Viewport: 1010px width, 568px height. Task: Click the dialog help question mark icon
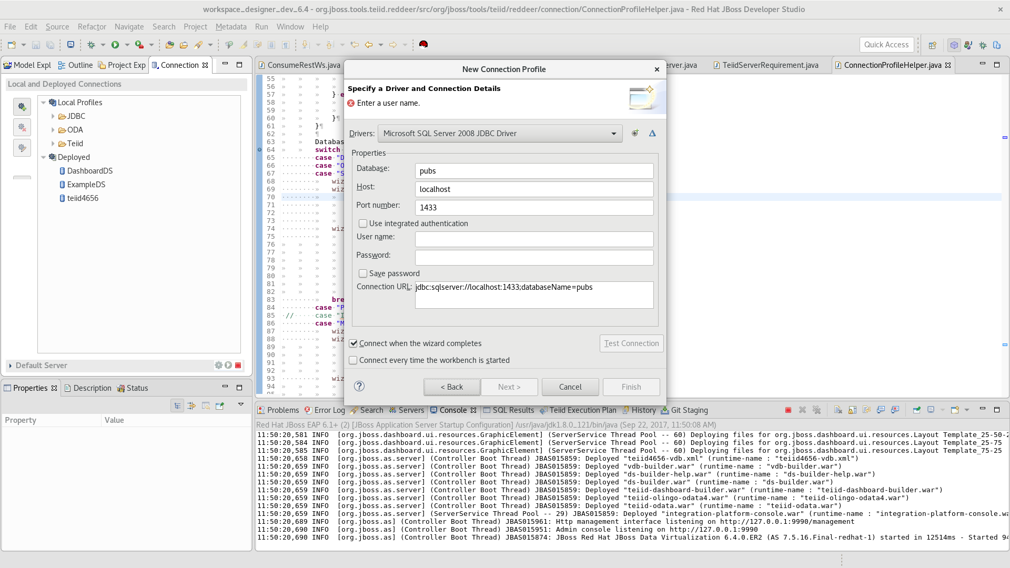click(359, 387)
